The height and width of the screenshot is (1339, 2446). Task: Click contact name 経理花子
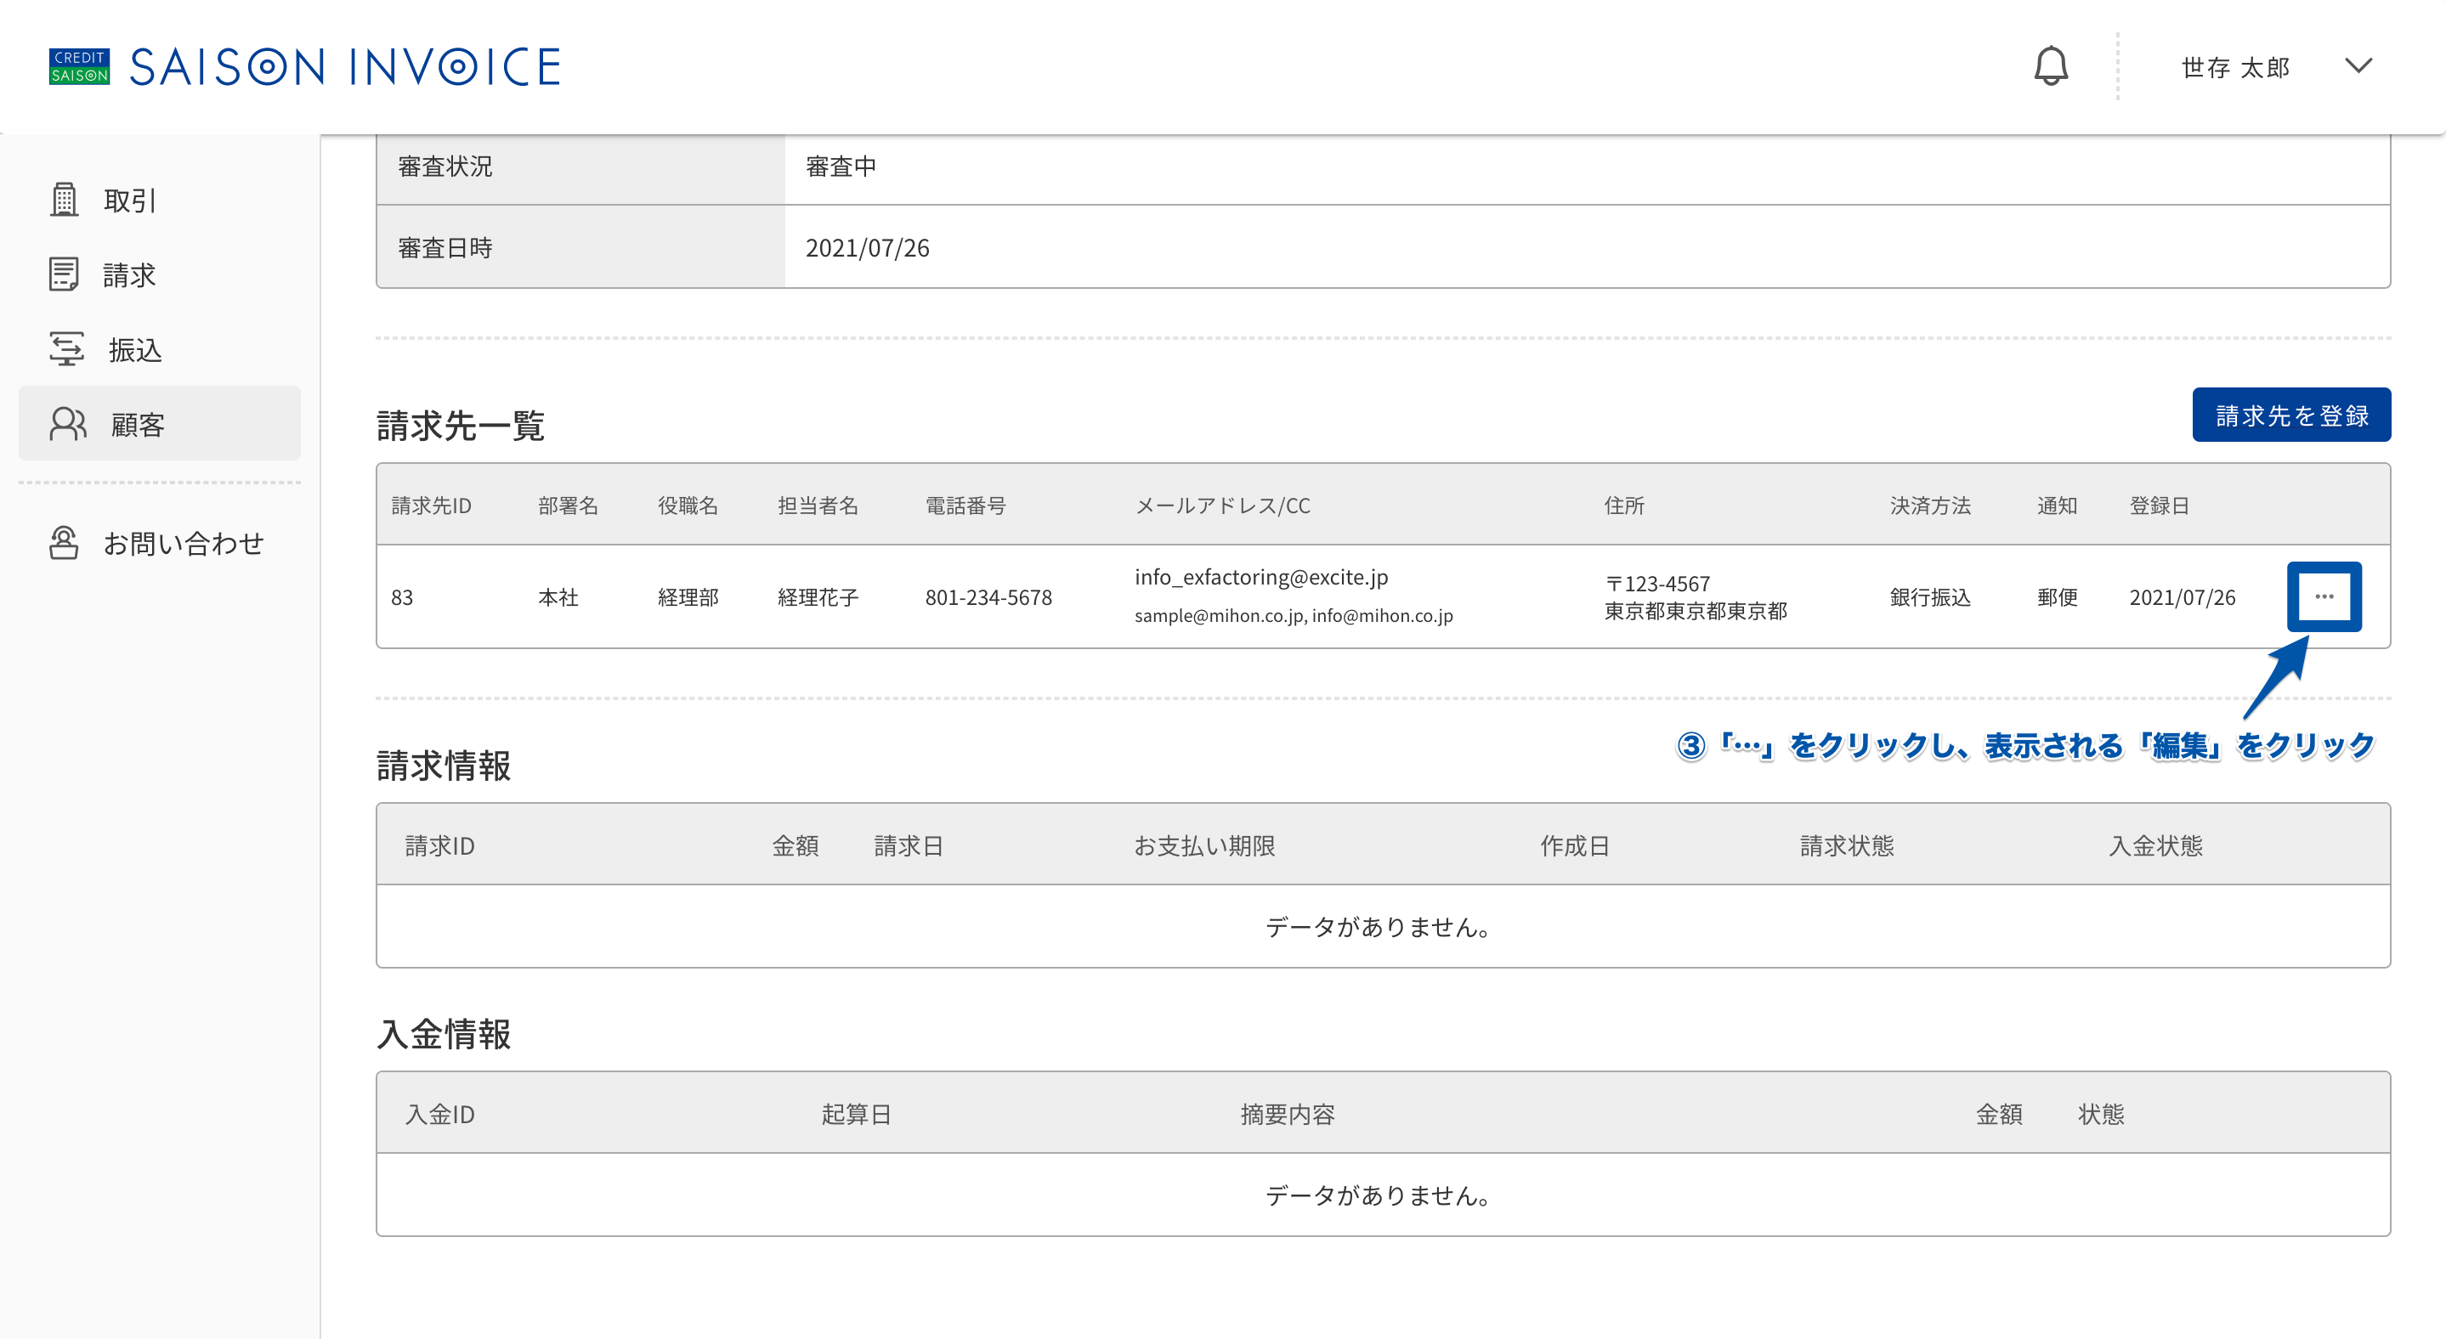click(818, 598)
